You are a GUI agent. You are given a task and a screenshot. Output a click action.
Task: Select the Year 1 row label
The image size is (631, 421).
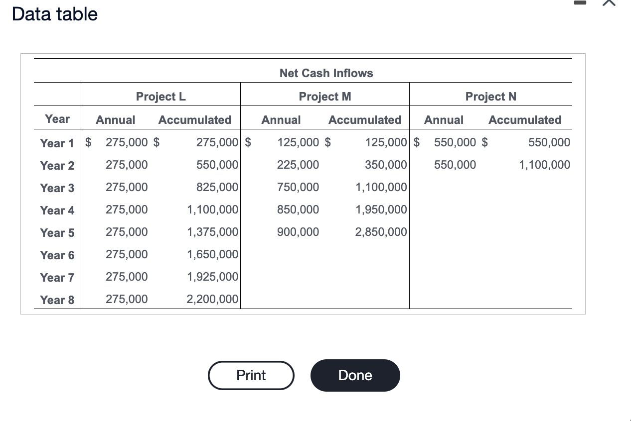[x=57, y=142]
